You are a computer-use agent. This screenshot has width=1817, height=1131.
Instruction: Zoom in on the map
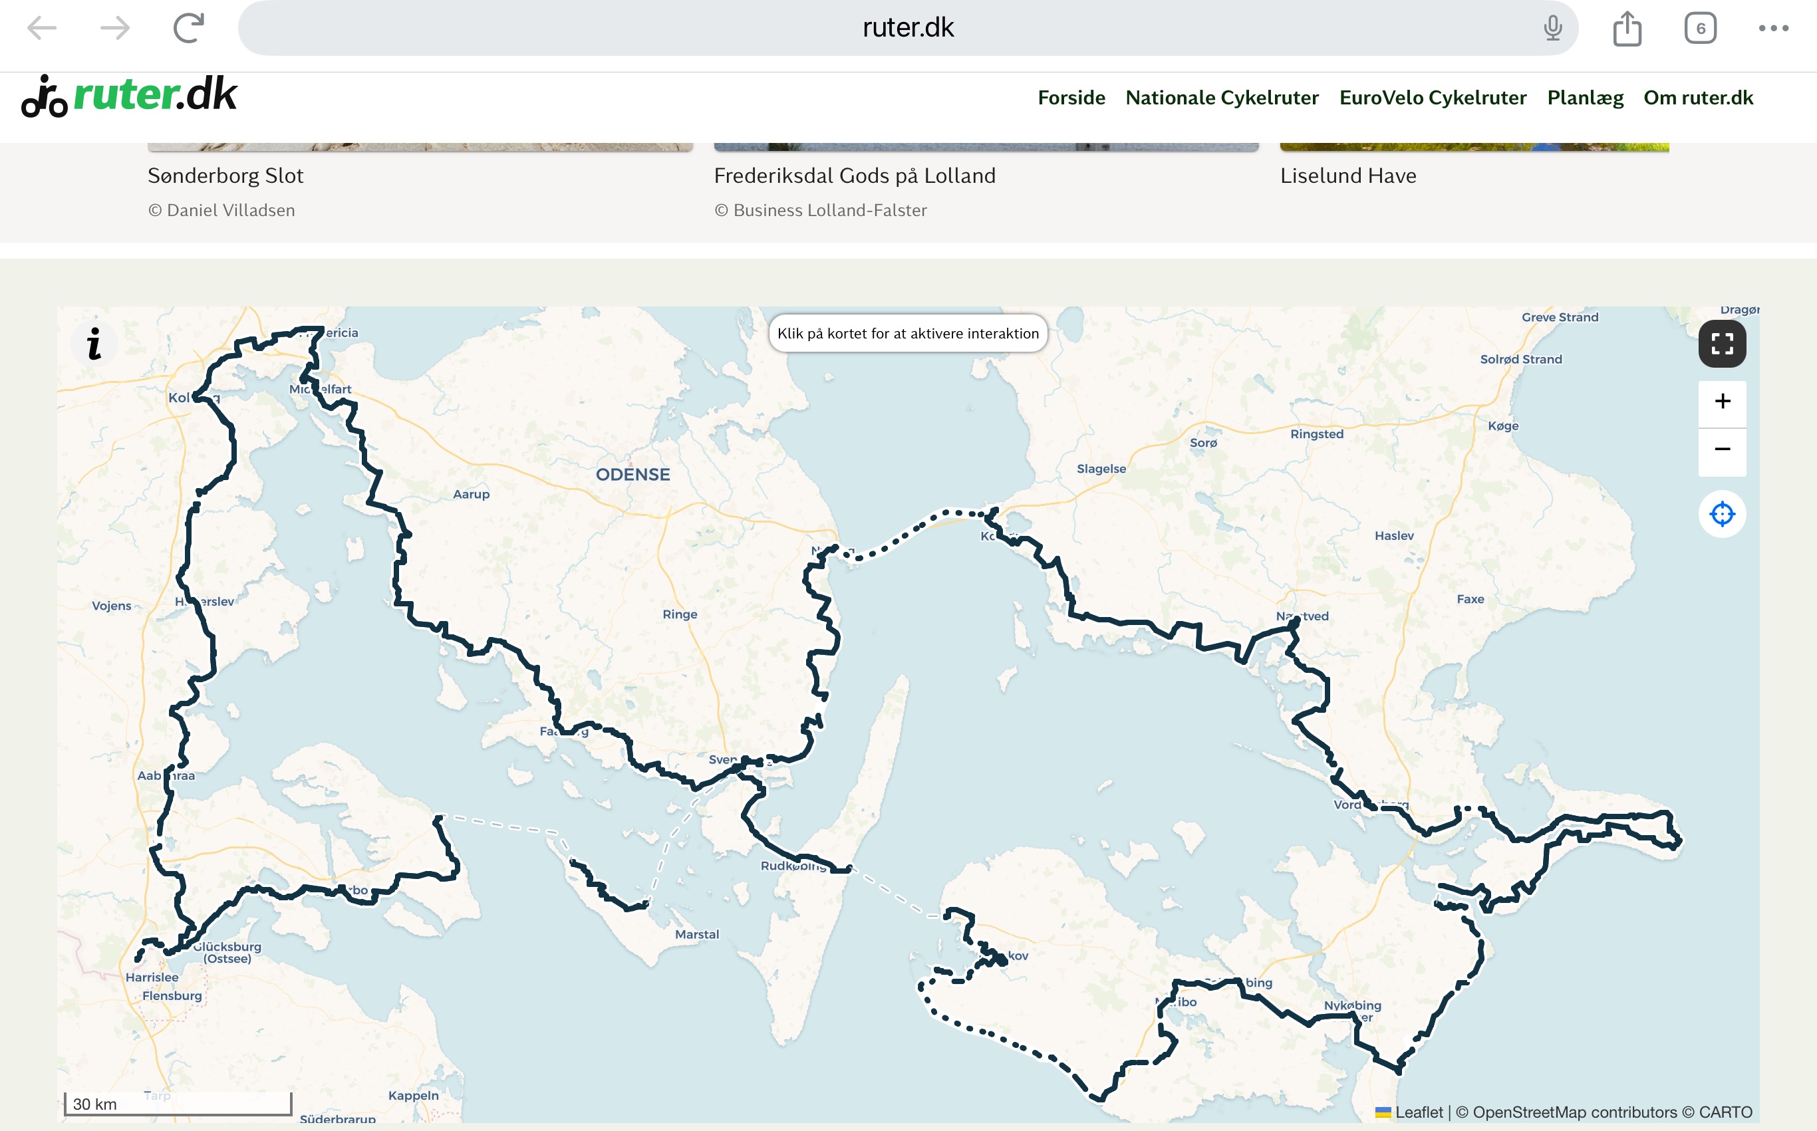pyautogui.click(x=1721, y=402)
